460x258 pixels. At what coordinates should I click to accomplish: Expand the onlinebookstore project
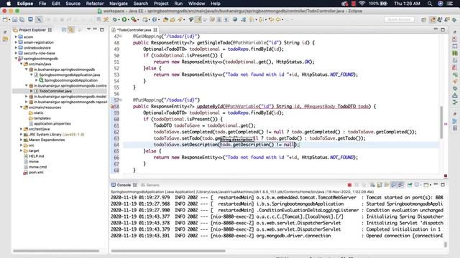tap(16, 48)
